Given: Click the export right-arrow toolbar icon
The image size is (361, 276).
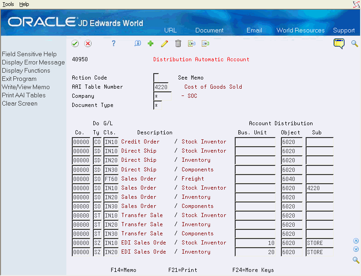Looking at the screenshot, I should (x=205, y=43).
